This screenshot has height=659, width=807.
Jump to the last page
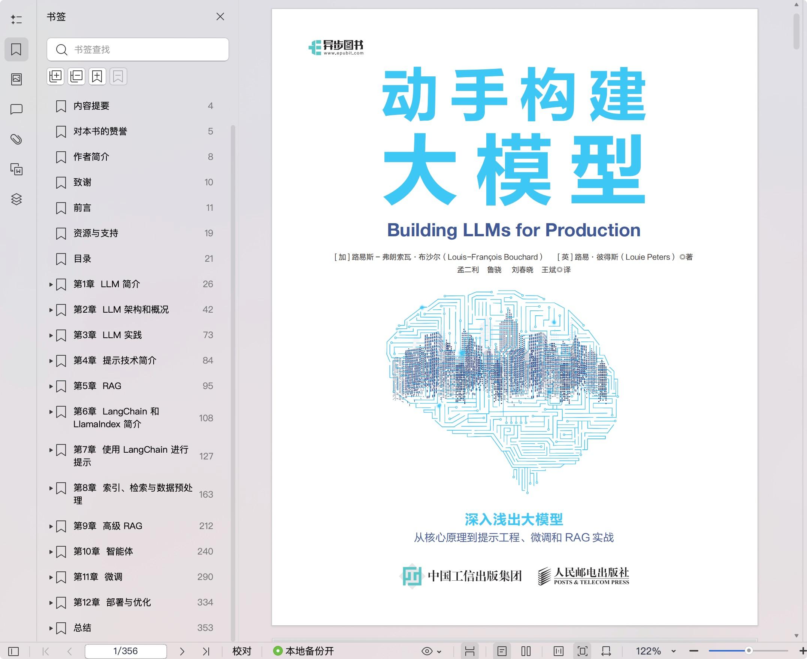206,652
